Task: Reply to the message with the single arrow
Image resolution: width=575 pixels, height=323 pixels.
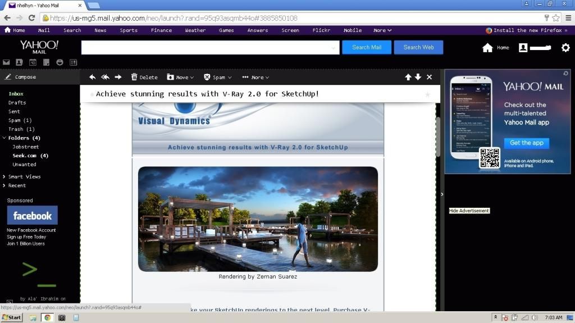Action: [x=93, y=77]
